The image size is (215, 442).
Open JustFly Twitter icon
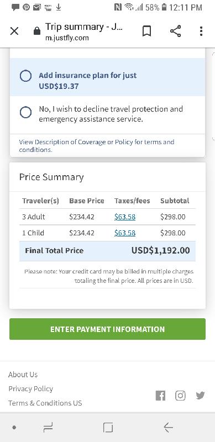[x=200, y=396]
